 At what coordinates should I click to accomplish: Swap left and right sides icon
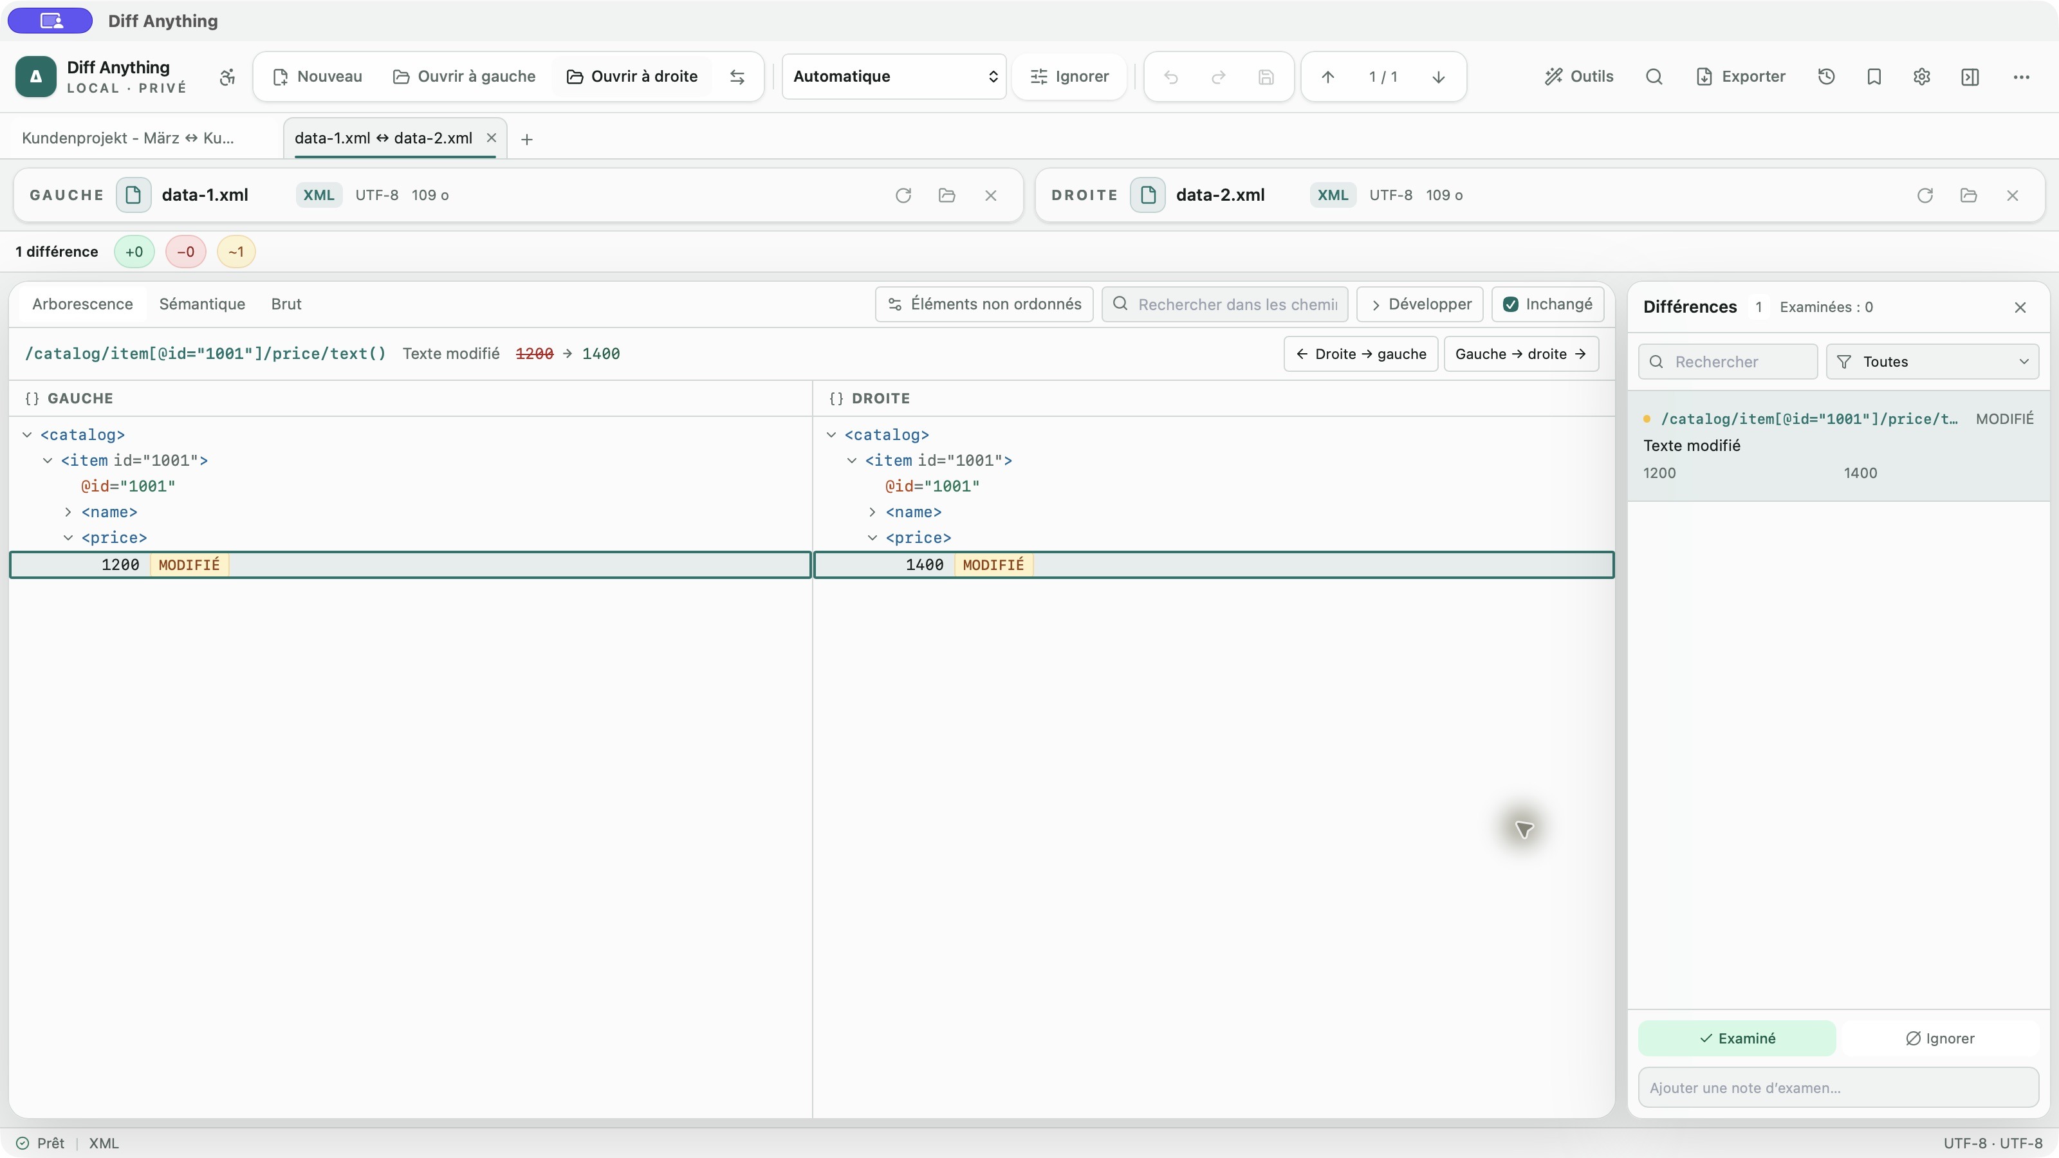coord(737,77)
